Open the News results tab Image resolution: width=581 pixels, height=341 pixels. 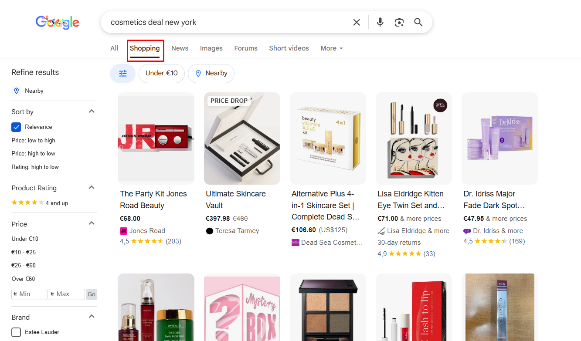(x=180, y=48)
